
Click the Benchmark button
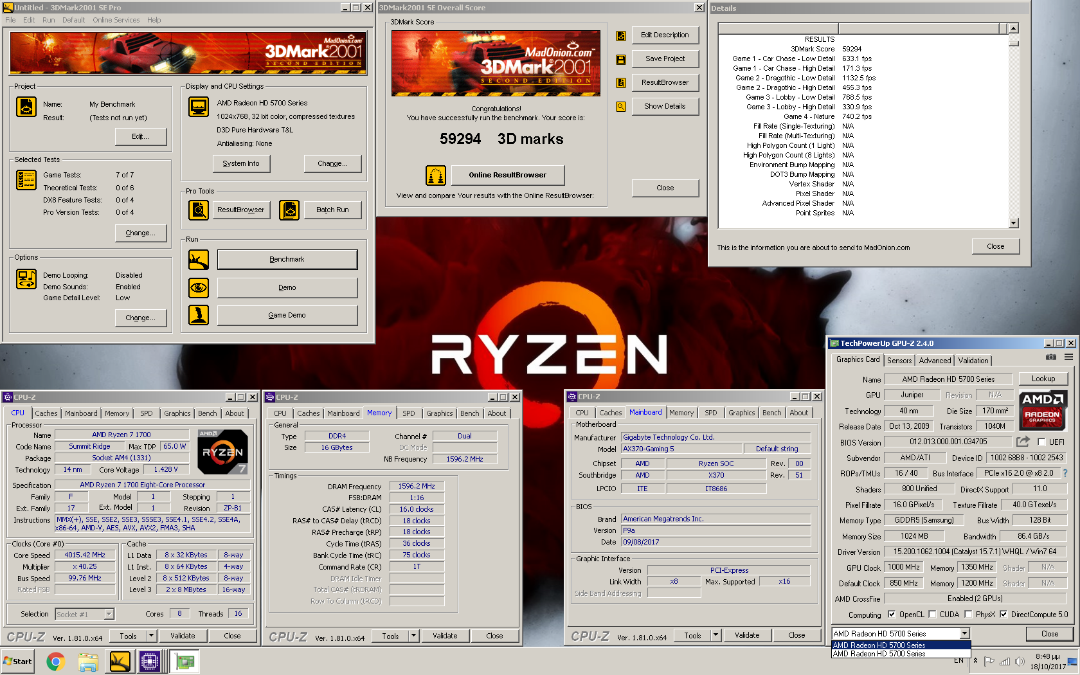click(x=287, y=260)
